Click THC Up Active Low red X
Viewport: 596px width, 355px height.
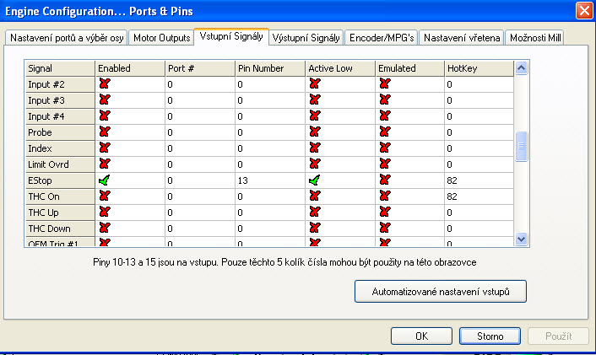click(x=315, y=212)
